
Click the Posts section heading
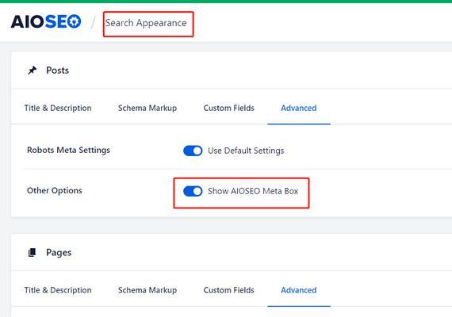[x=57, y=70]
